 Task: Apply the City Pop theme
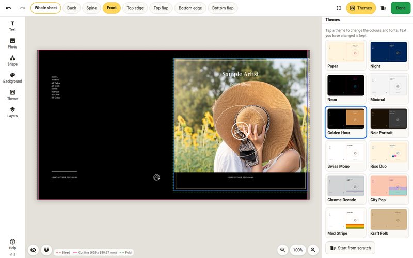coord(389,189)
